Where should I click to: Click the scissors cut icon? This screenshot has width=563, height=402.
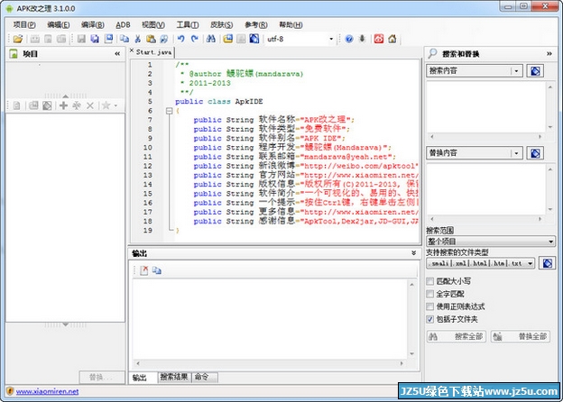click(x=137, y=39)
